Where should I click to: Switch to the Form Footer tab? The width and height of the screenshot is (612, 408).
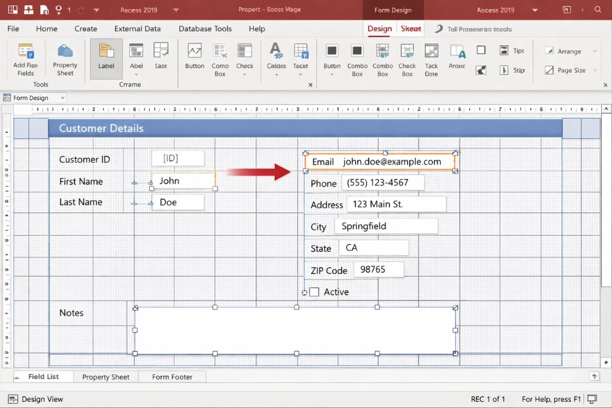[172, 377]
